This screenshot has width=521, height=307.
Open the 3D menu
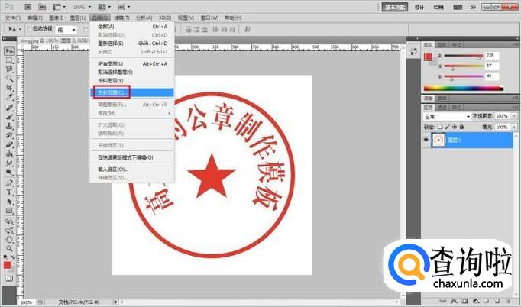pyautogui.click(x=165, y=18)
